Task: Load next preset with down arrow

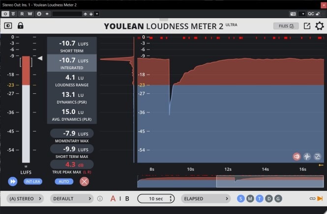Action: coord(91,14)
